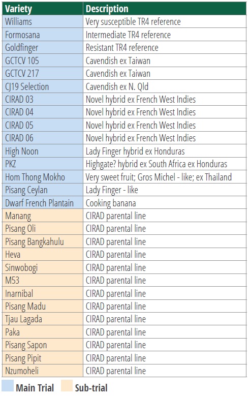Click the CJ19 Selection cell
The height and width of the screenshot is (396, 249).
click(42, 86)
